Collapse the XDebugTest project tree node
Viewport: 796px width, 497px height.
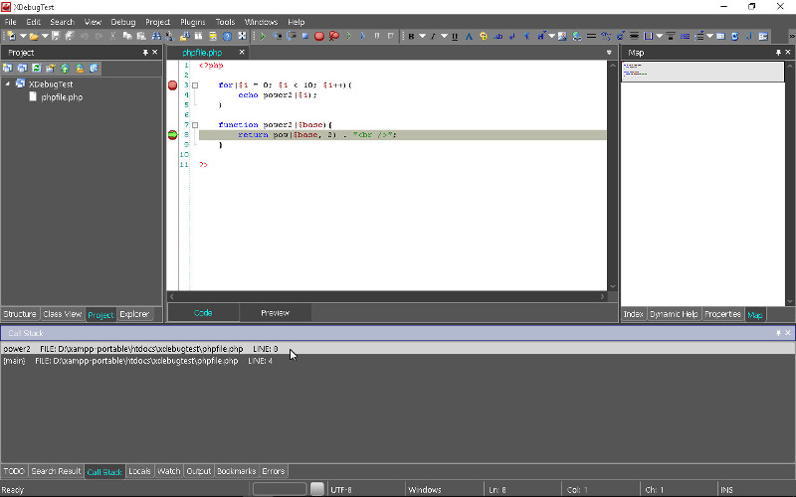point(8,83)
